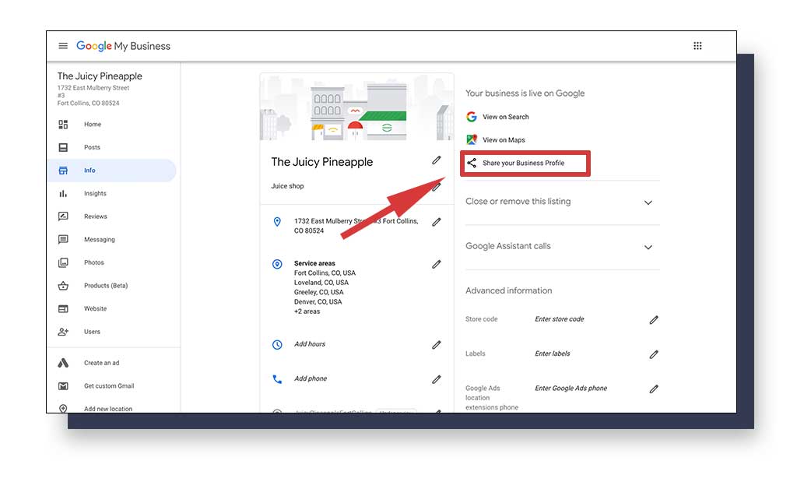This screenshot has width=797, height=482.
Task: Click the Google Maps icon
Action: click(472, 140)
